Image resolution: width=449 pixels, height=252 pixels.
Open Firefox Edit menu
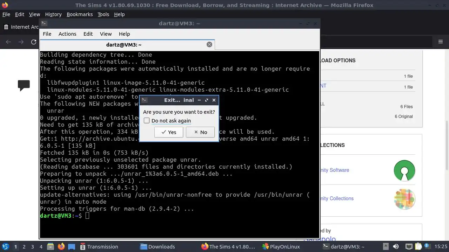coord(20,14)
